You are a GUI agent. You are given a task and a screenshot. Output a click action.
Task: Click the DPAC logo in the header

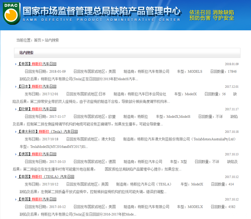[11, 13]
